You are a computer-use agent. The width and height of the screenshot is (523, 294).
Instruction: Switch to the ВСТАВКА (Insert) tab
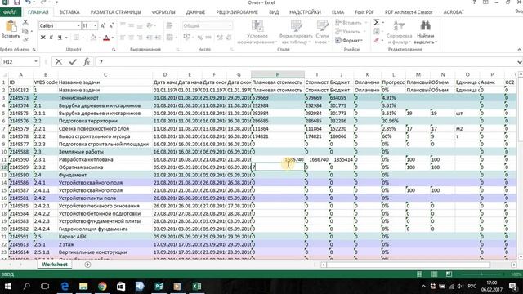click(x=69, y=12)
